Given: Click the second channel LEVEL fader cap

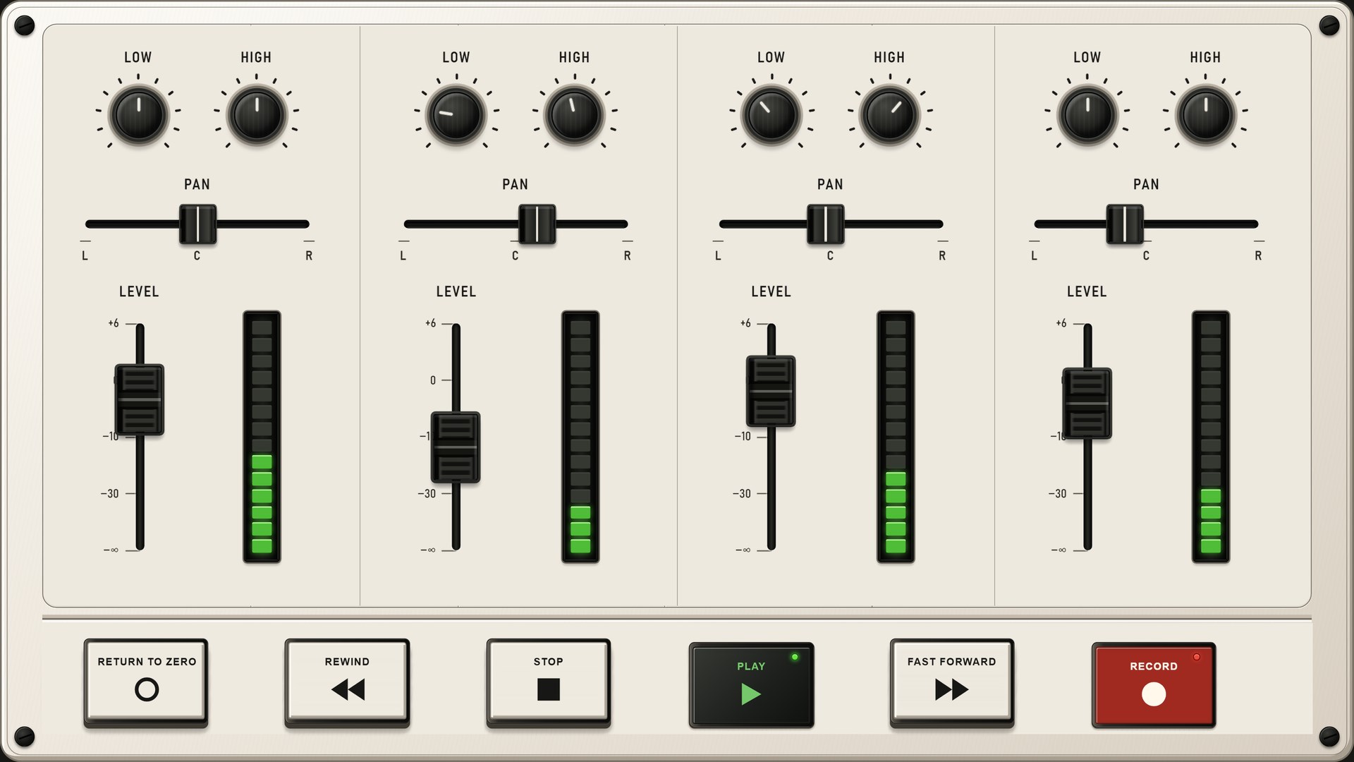Looking at the screenshot, I should point(456,447).
